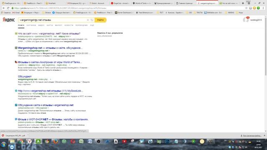Clear the Yandex search query with X
267x150 pixels.
click(88, 20)
